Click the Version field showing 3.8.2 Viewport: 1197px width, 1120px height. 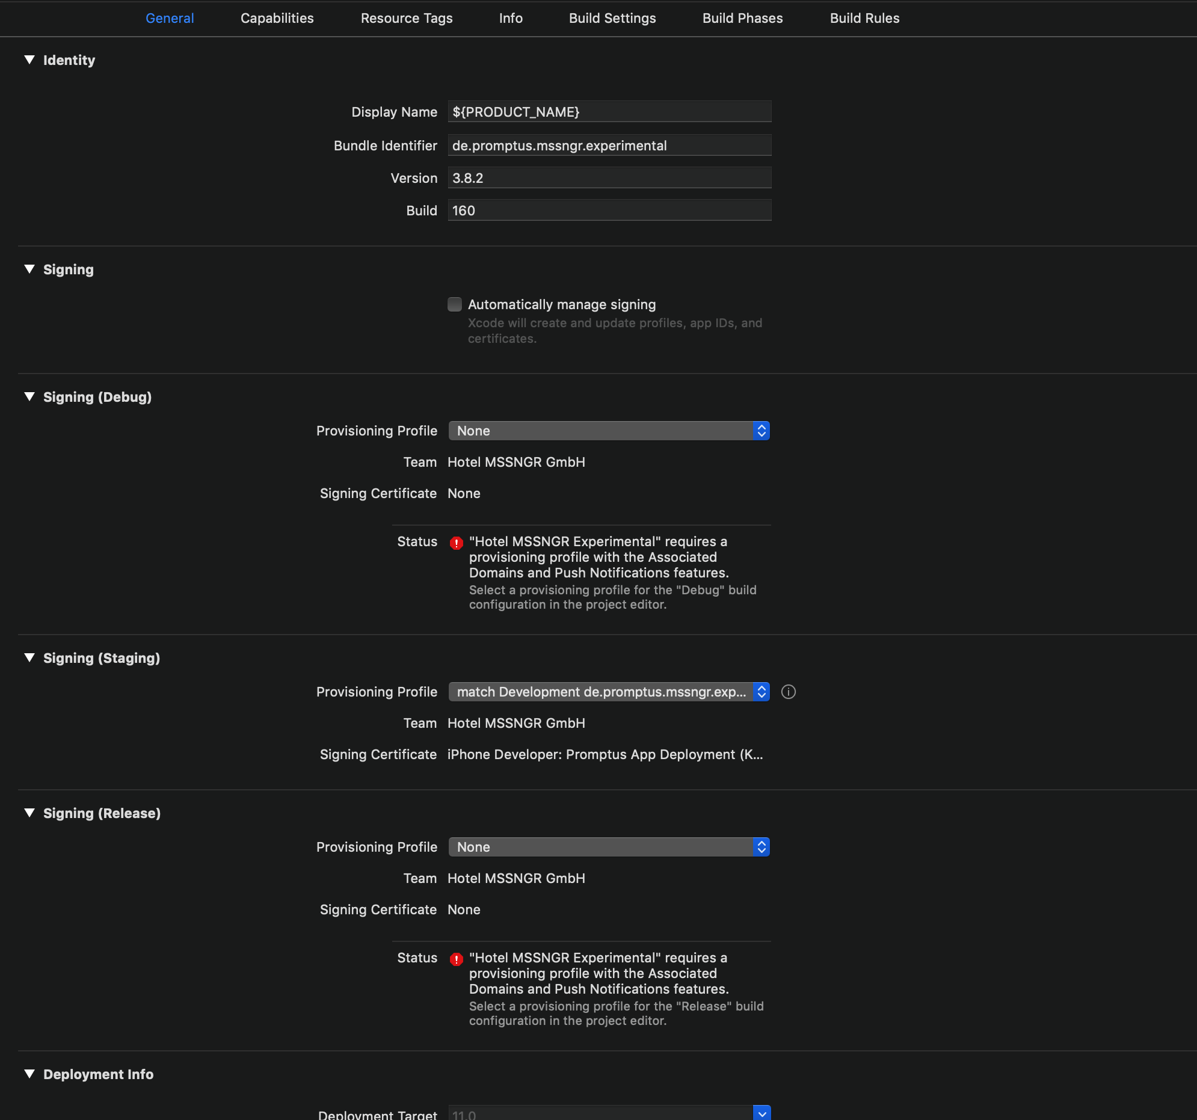point(609,177)
